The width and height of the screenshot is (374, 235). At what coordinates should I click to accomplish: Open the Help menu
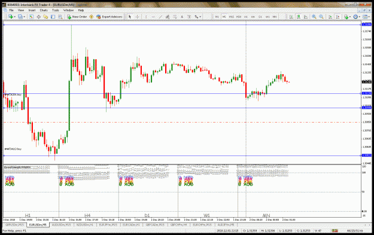[81, 10]
